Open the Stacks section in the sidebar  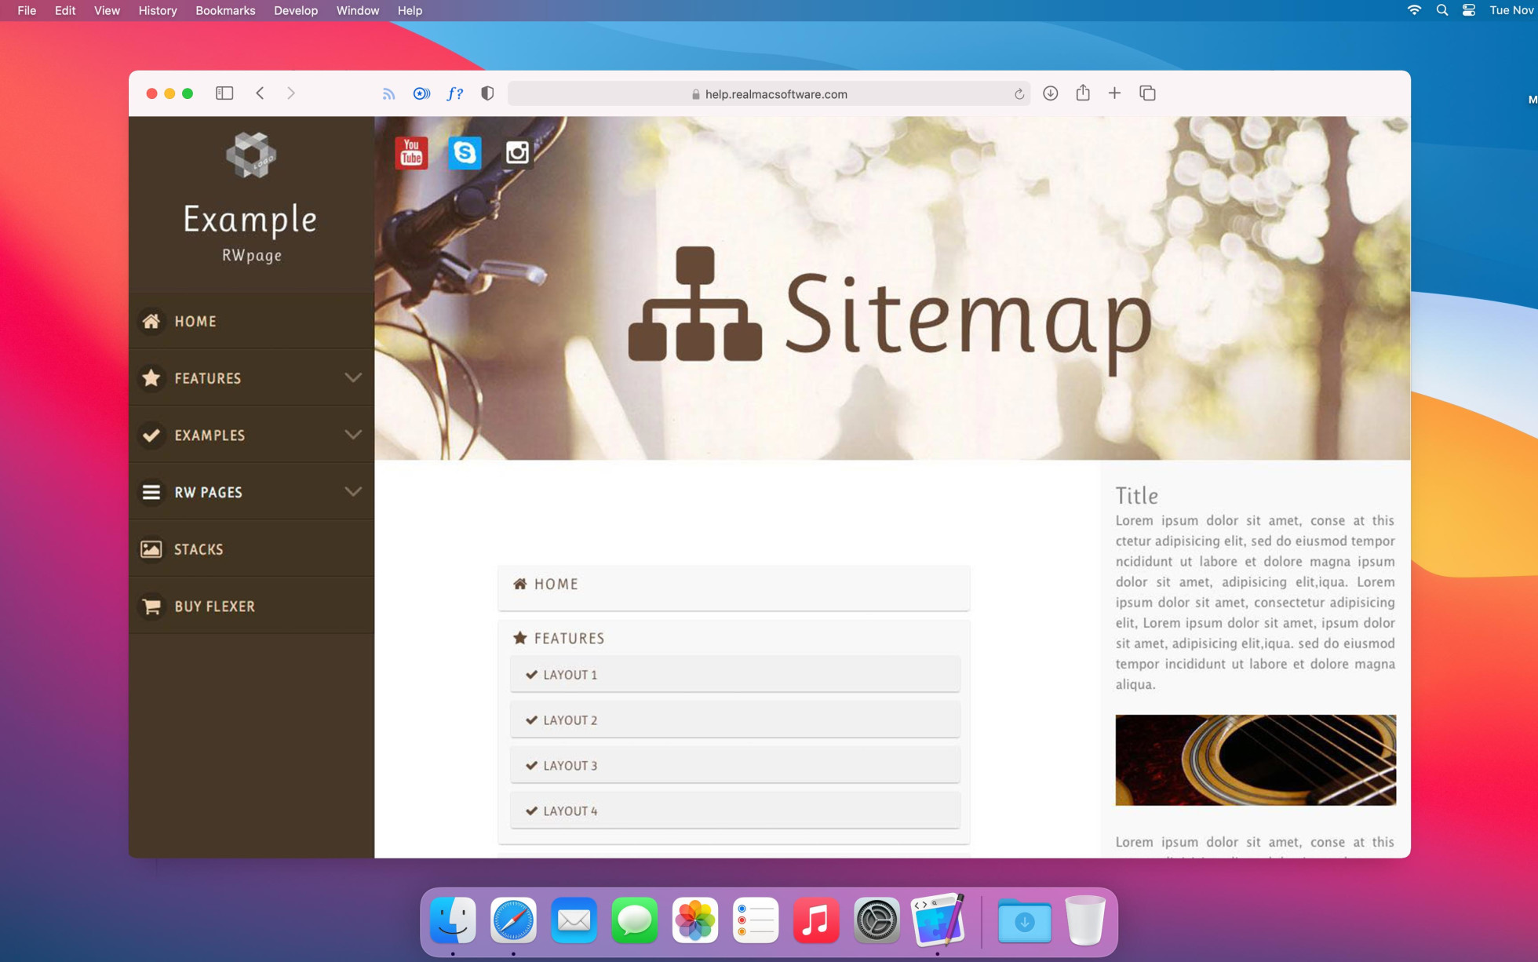click(x=198, y=548)
